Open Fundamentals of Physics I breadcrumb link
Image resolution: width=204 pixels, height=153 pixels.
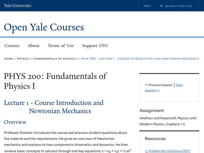pyautogui.click(x=55, y=59)
